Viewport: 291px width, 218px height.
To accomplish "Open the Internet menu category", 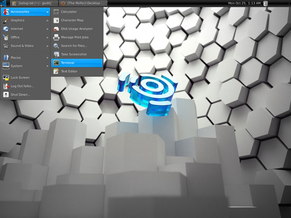I will pyautogui.click(x=25, y=29).
